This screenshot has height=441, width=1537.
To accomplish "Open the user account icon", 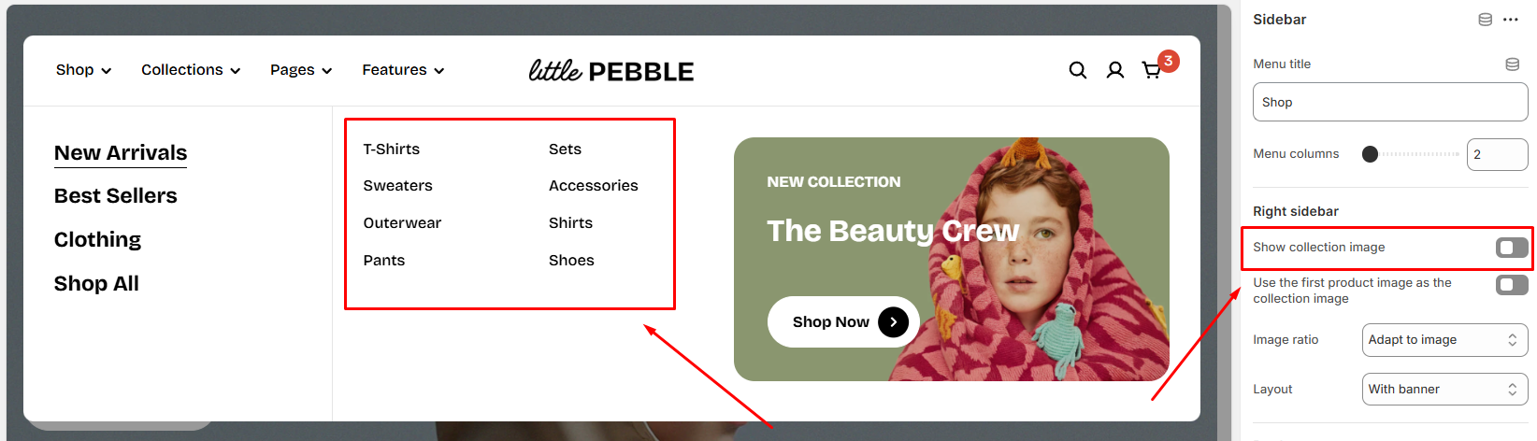I will click(1114, 70).
